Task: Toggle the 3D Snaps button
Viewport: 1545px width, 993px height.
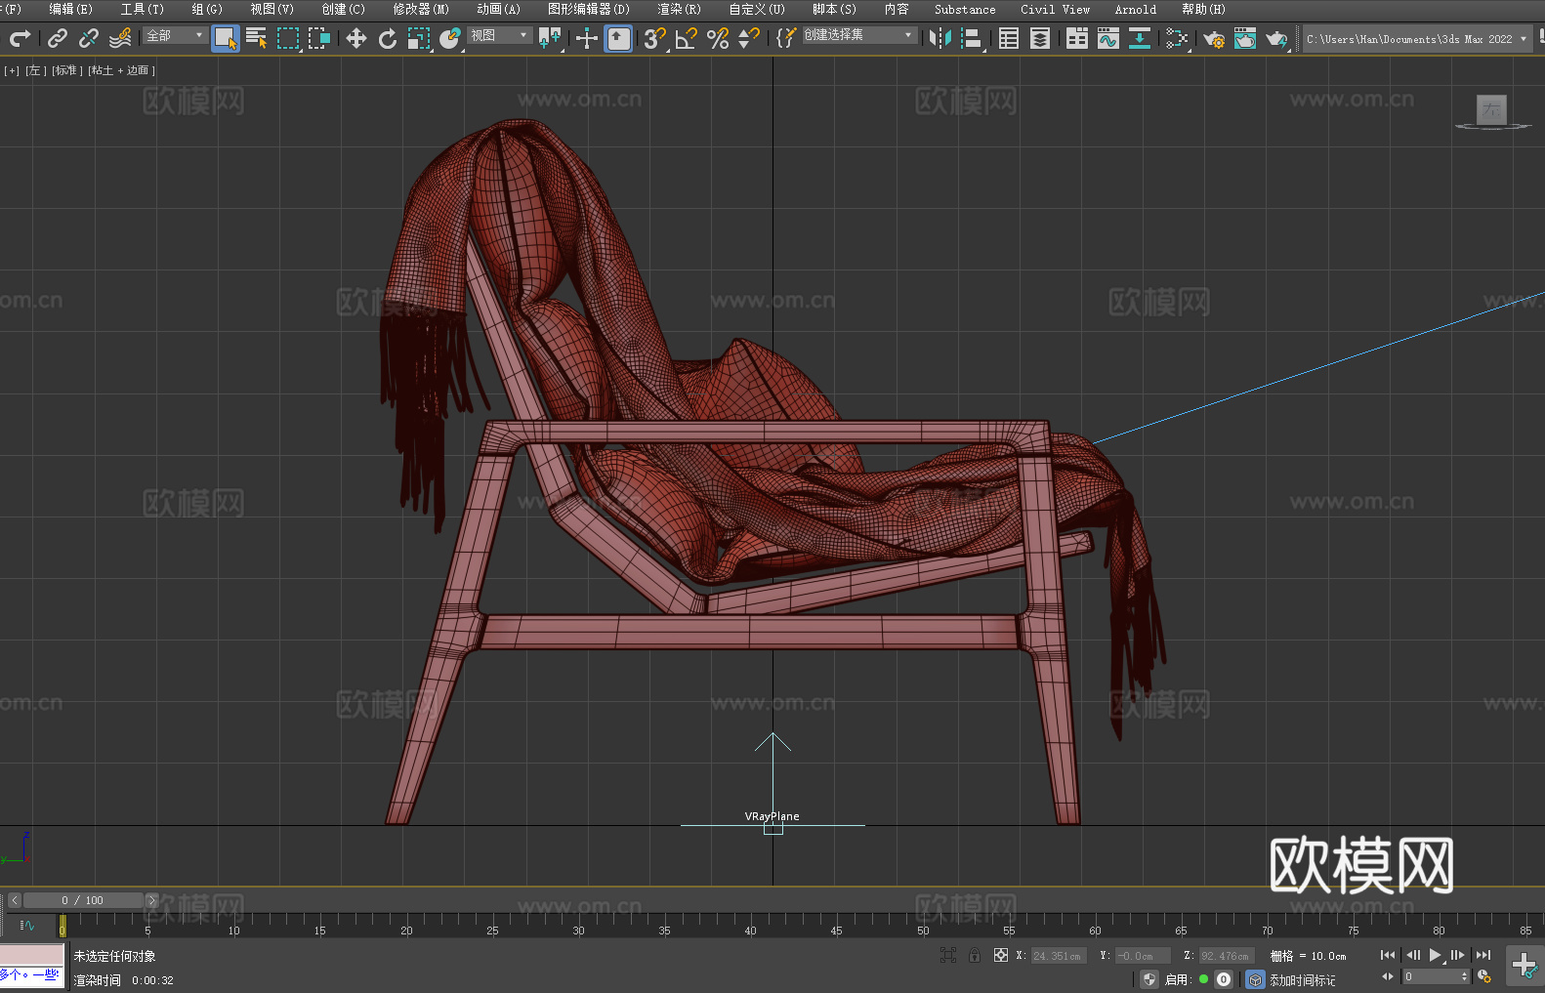Action: pos(655,38)
